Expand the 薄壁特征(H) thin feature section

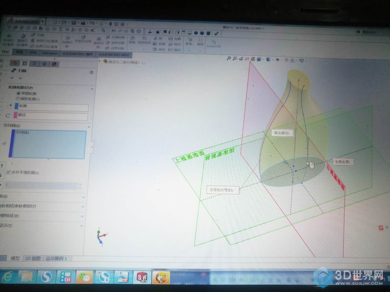82,216
